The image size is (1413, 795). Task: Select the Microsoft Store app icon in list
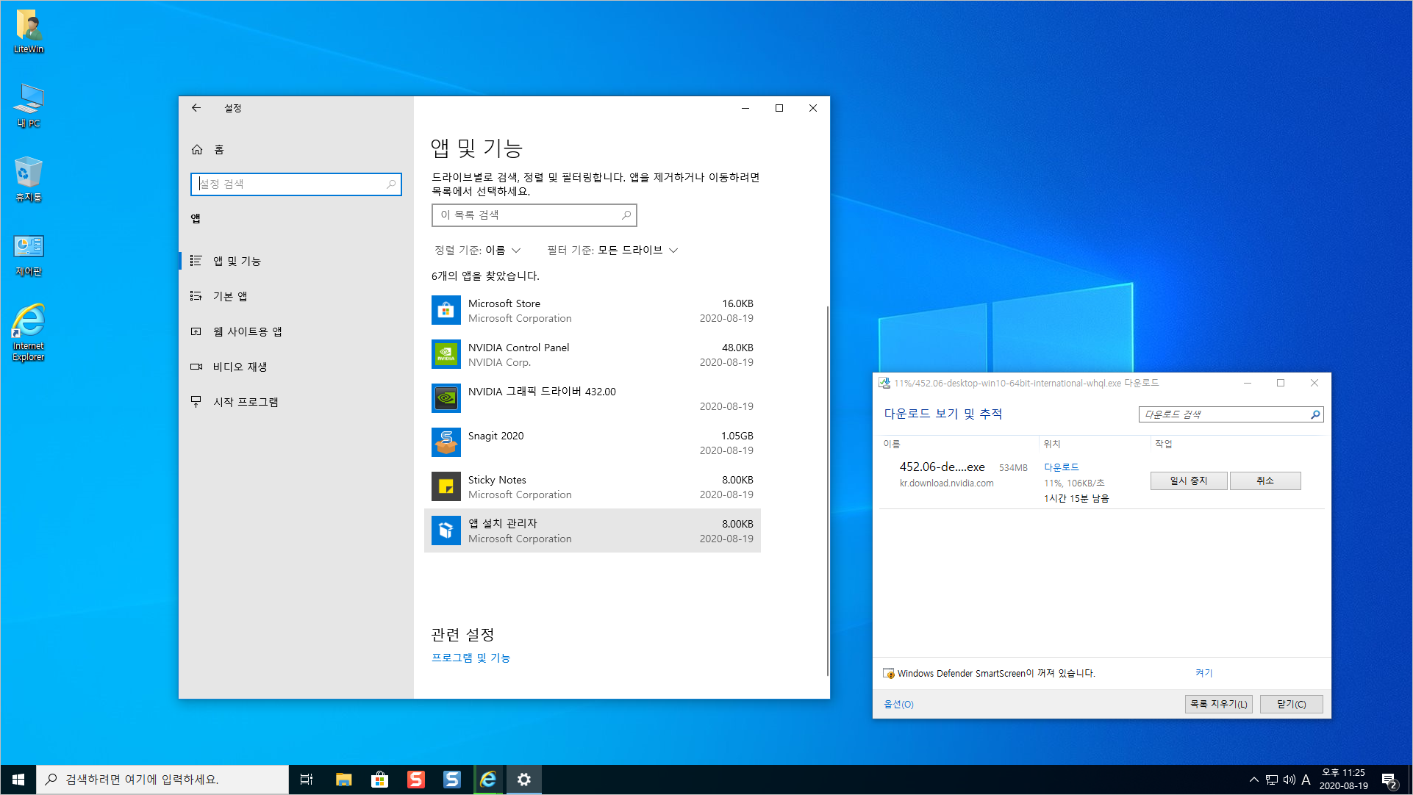click(x=446, y=310)
